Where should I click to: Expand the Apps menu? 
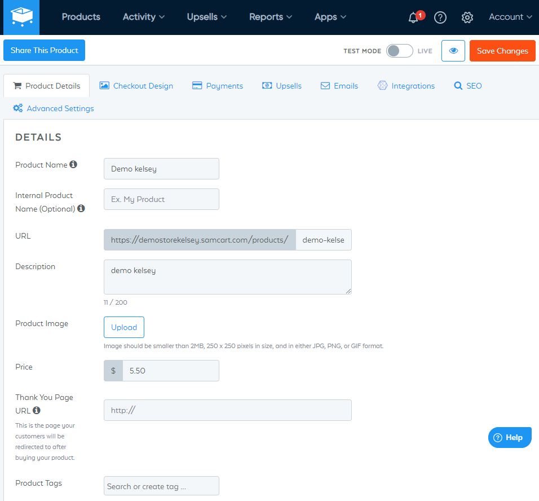[x=330, y=17]
